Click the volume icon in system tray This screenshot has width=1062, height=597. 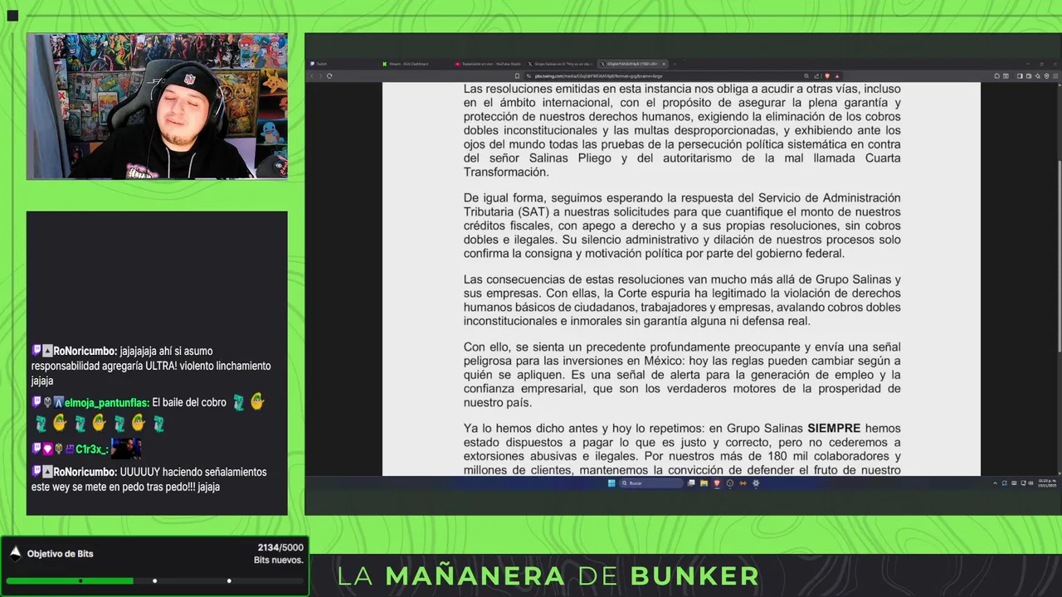[x=1030, y=483]
